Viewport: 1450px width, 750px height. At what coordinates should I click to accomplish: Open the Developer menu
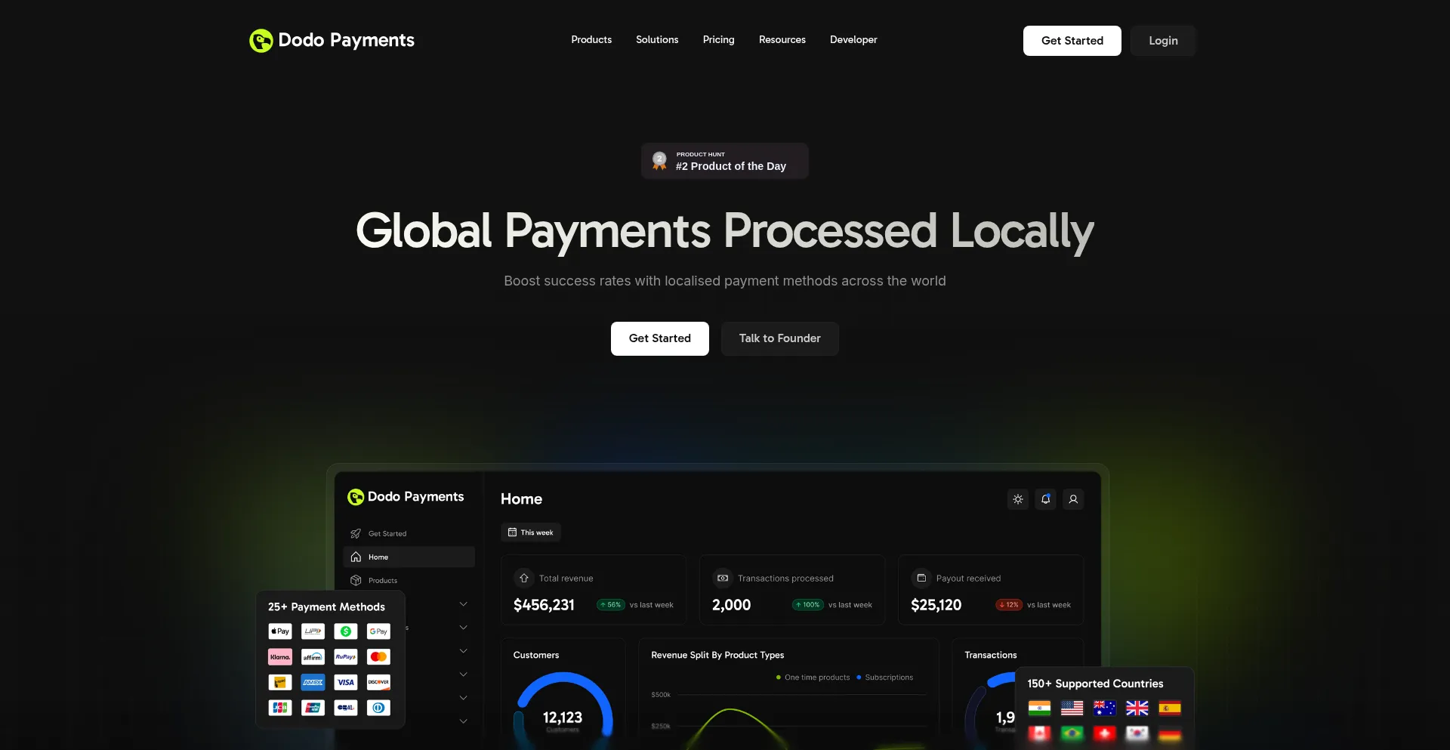tap(853, 40)
